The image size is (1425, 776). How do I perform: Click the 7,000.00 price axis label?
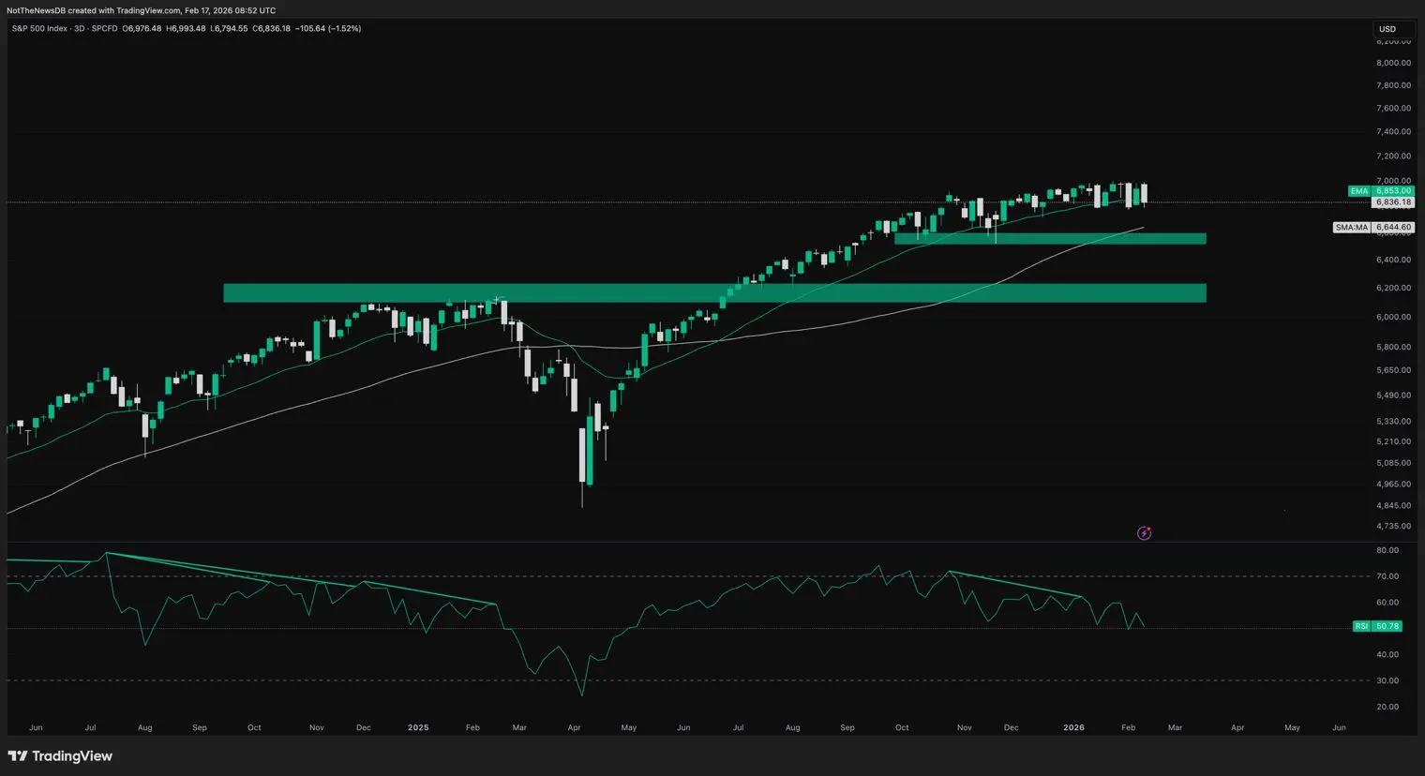(1393, 181)
